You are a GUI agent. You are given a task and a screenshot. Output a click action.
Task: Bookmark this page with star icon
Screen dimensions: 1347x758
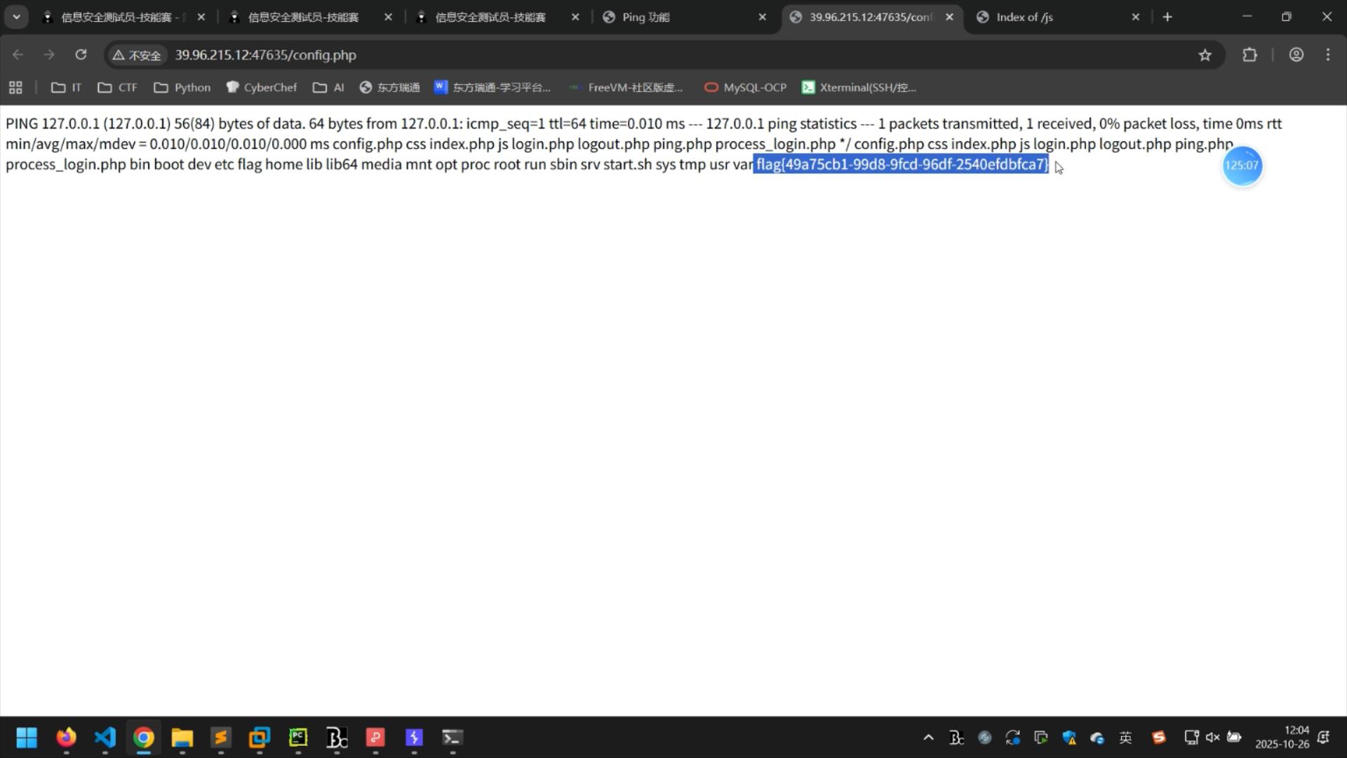pyautogui.click(x=1205, y=55)
